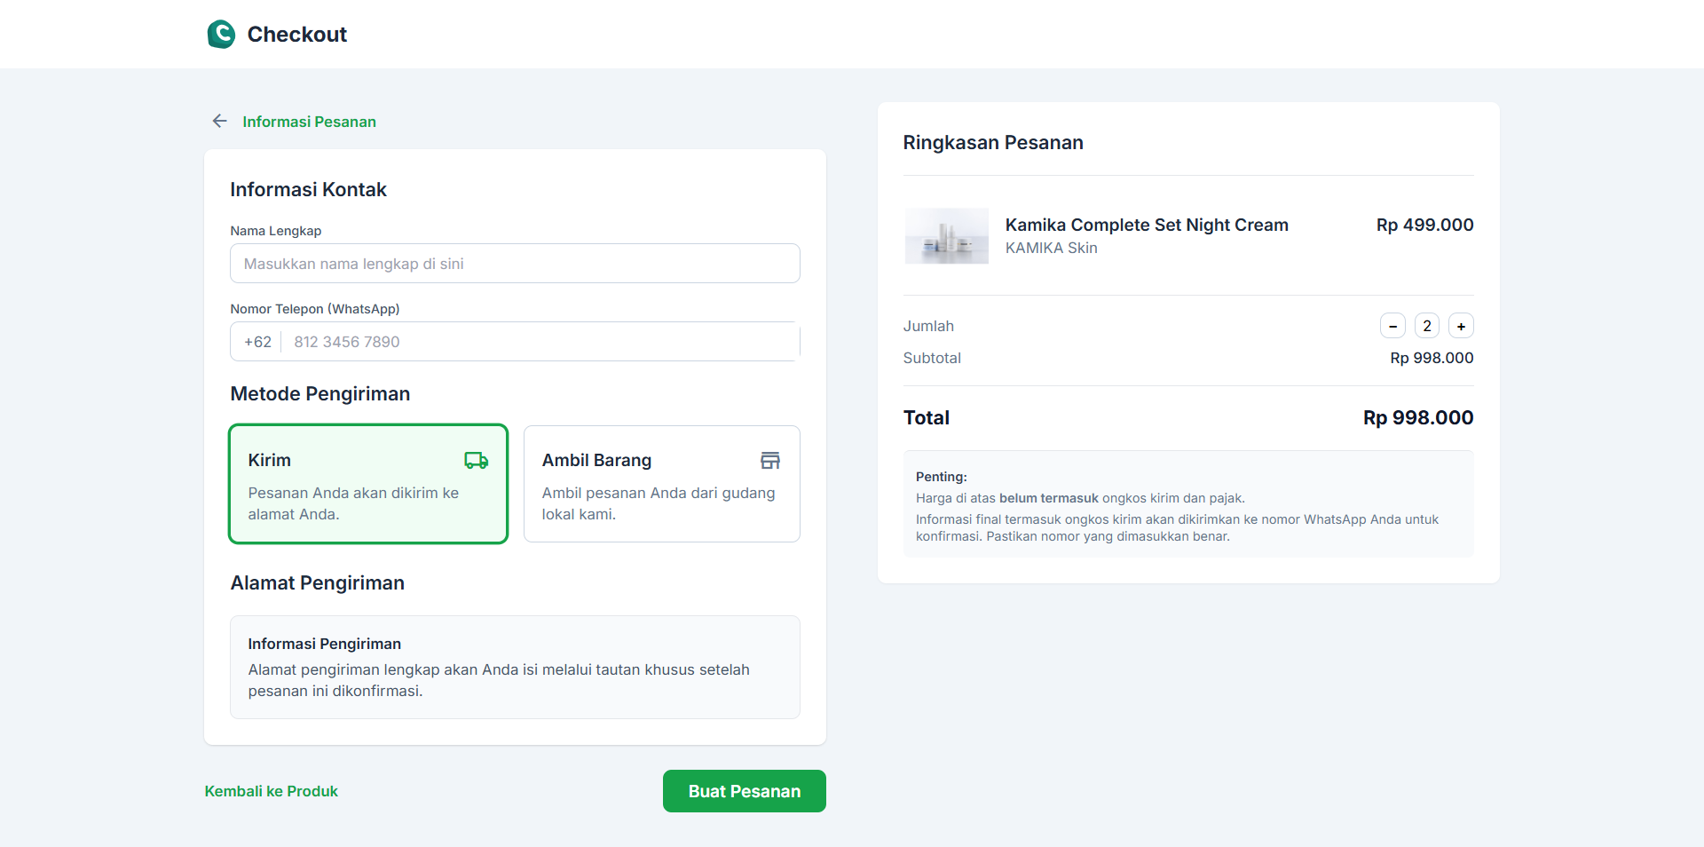Viewport: 1704px width, 847px height.
Task: Open the Informasi Pesanan back link
Action: click(x=309, y=122)
